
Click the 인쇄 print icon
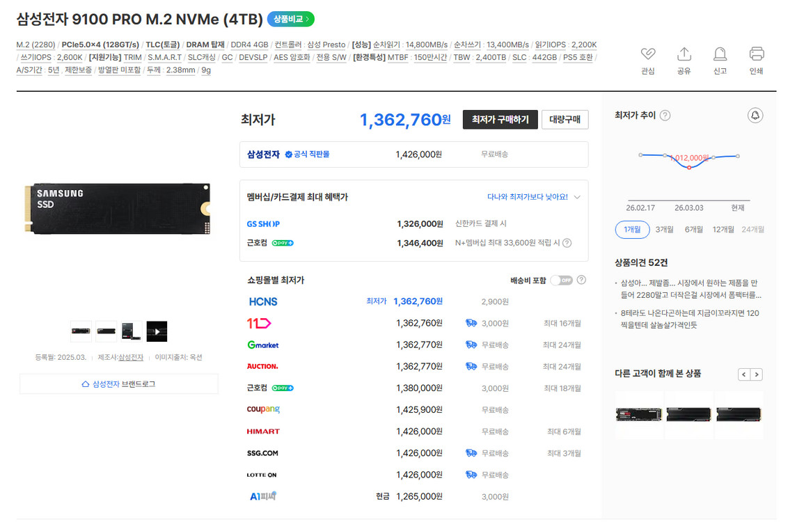(757, 54)
